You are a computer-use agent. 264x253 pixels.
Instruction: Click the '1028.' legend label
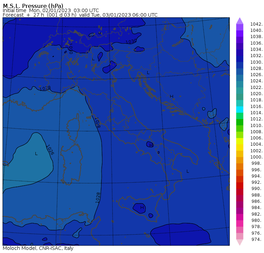(x=256, y=69)
